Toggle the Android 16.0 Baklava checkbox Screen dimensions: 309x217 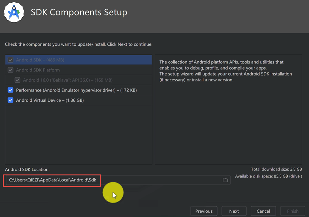[18, 80]
